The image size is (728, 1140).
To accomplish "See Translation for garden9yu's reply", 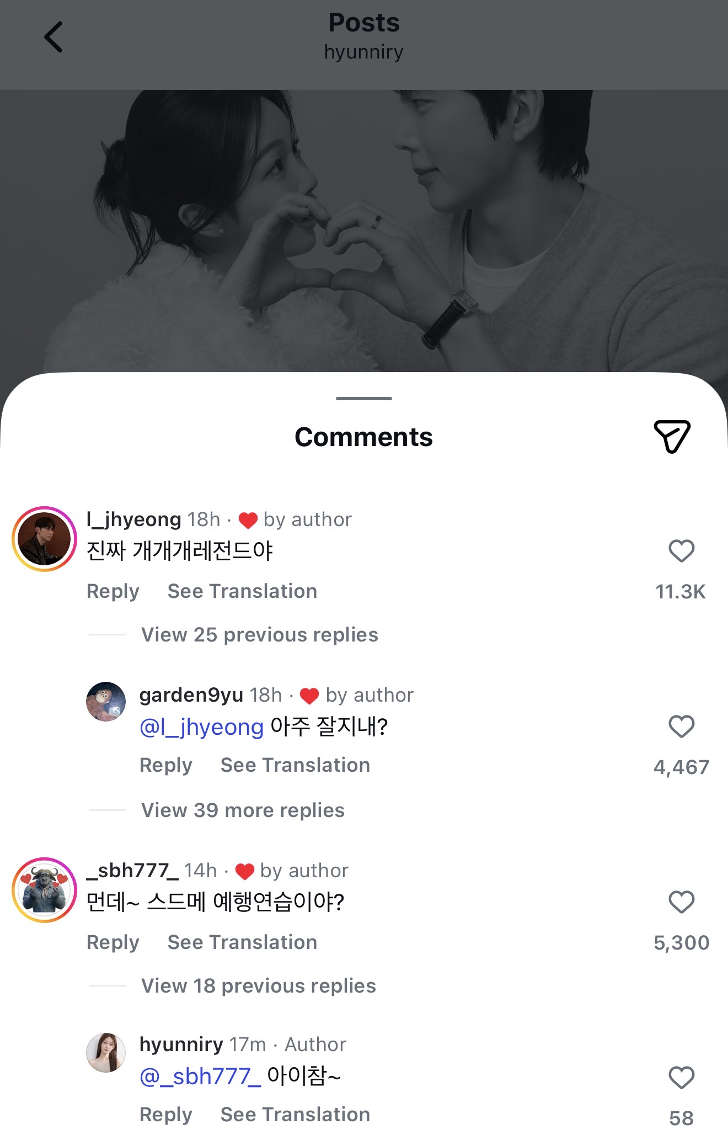I will (x=295, y=765).
